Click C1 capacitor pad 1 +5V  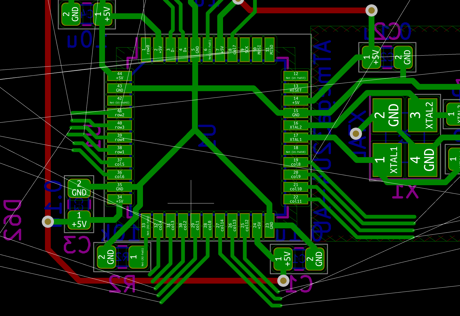(283, 259)
